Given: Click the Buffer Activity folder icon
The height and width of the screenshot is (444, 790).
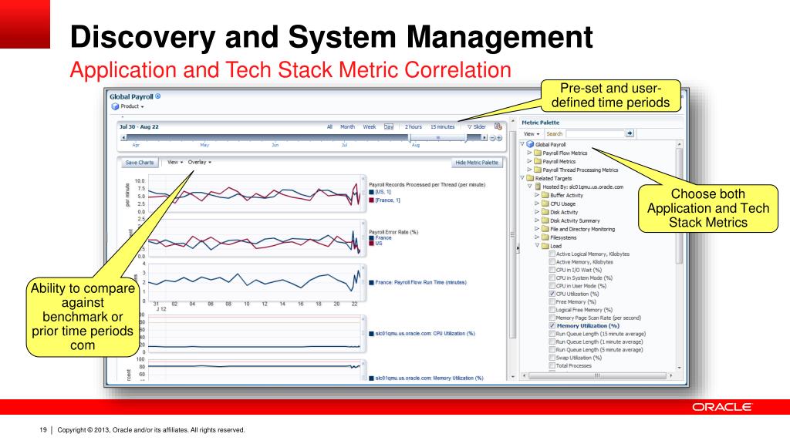Looking at the screenshot, I should 545,195.
